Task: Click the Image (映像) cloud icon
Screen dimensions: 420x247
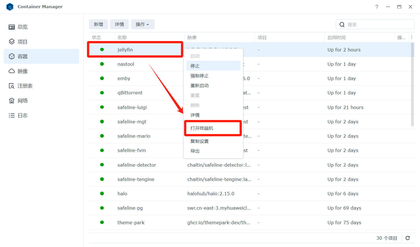Action: (x=12, y=71)
